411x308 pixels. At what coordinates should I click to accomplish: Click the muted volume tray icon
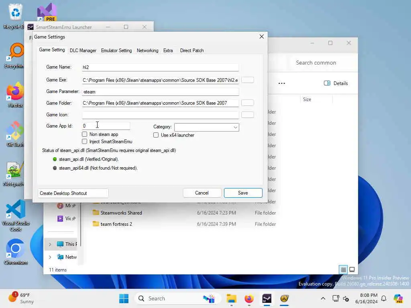346,298
